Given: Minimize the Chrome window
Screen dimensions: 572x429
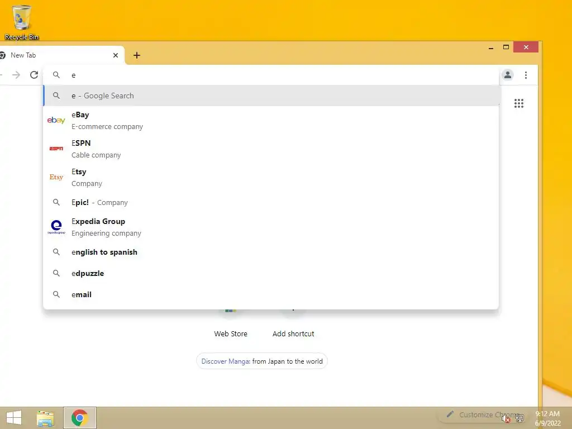Looking at the screenshot, I should 491,47.
